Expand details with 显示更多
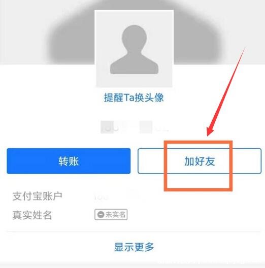The width and height of the screenshot is (265, 268). [134, 247]
